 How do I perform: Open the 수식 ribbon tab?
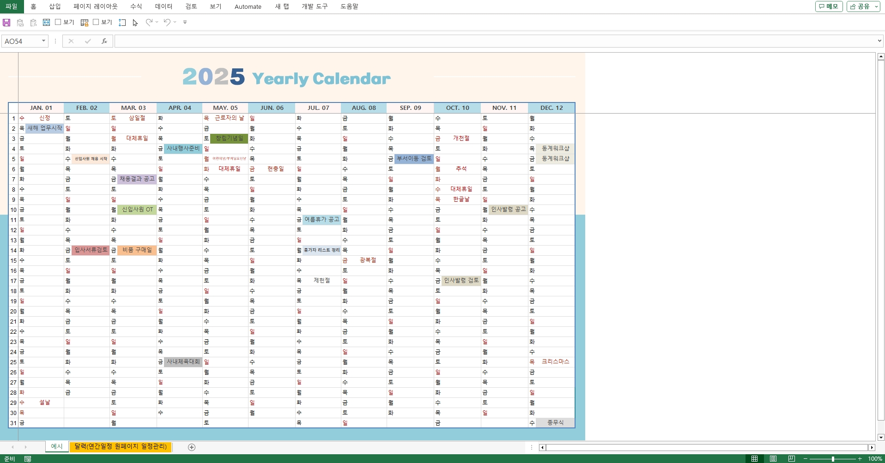coord(136,6)
